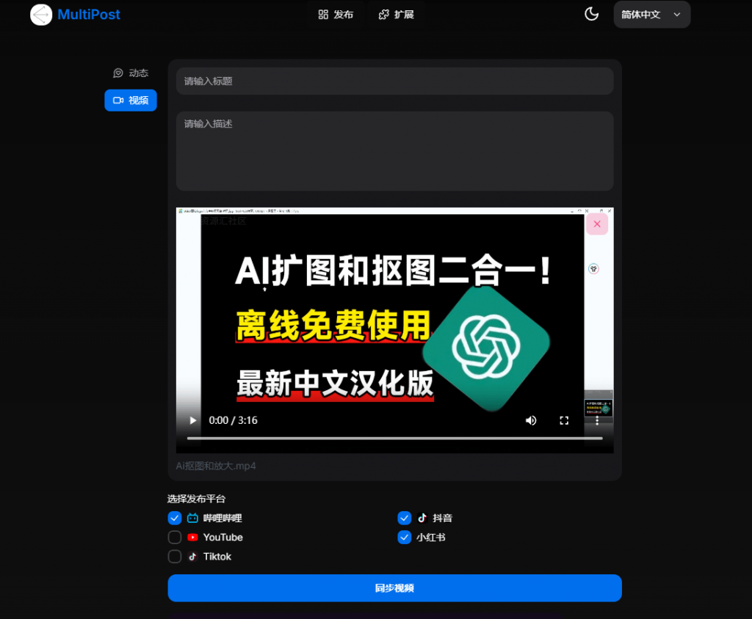Click the 同步视频 sync button
This screenshot has width=752, height=619.
pos(394,588)
